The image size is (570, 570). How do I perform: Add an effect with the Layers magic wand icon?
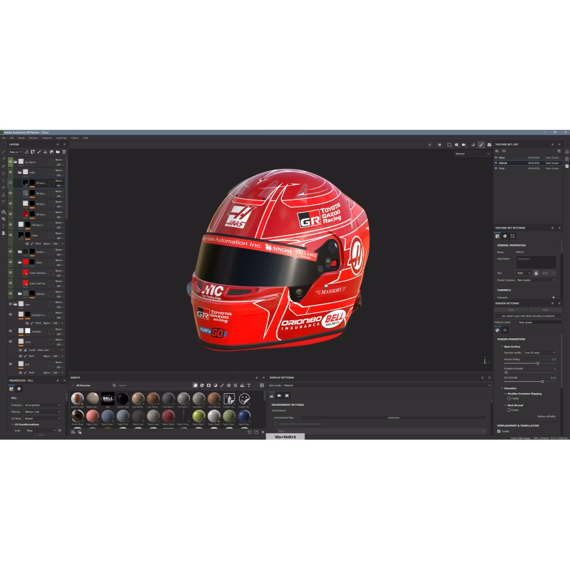(x=26, y=152)
